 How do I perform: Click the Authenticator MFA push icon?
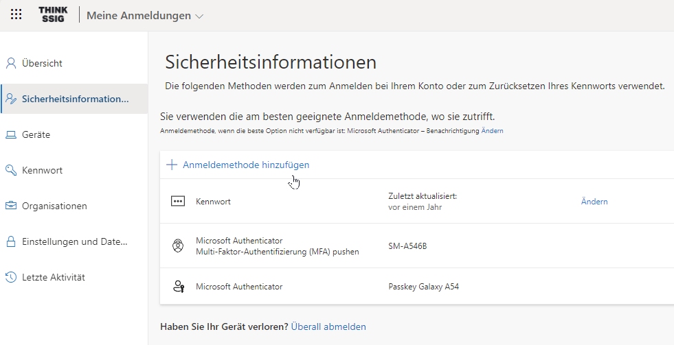pyautogui.click(x=178, y=246)
